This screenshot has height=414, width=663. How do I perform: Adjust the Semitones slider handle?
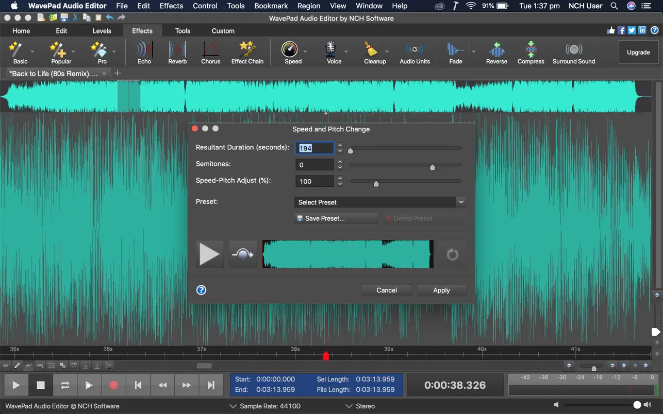(x=433, y=167)
